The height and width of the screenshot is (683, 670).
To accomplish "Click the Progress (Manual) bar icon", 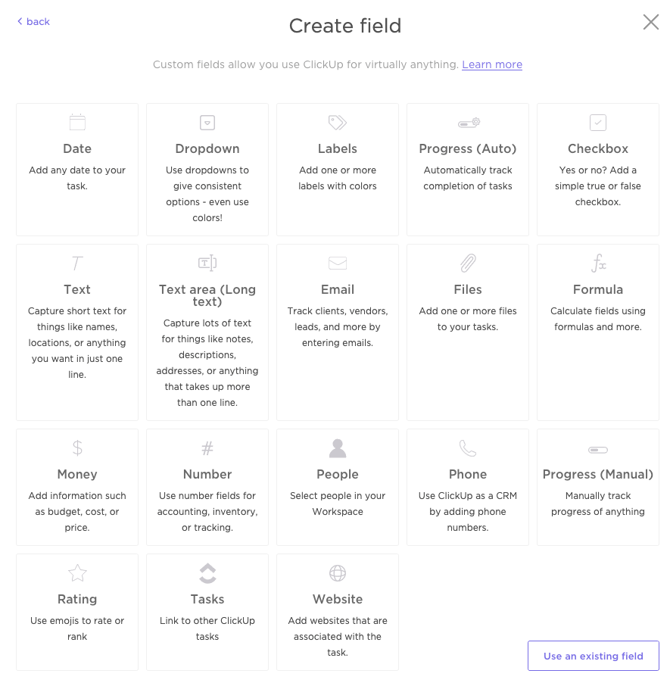I will click(x=598, y=450).
